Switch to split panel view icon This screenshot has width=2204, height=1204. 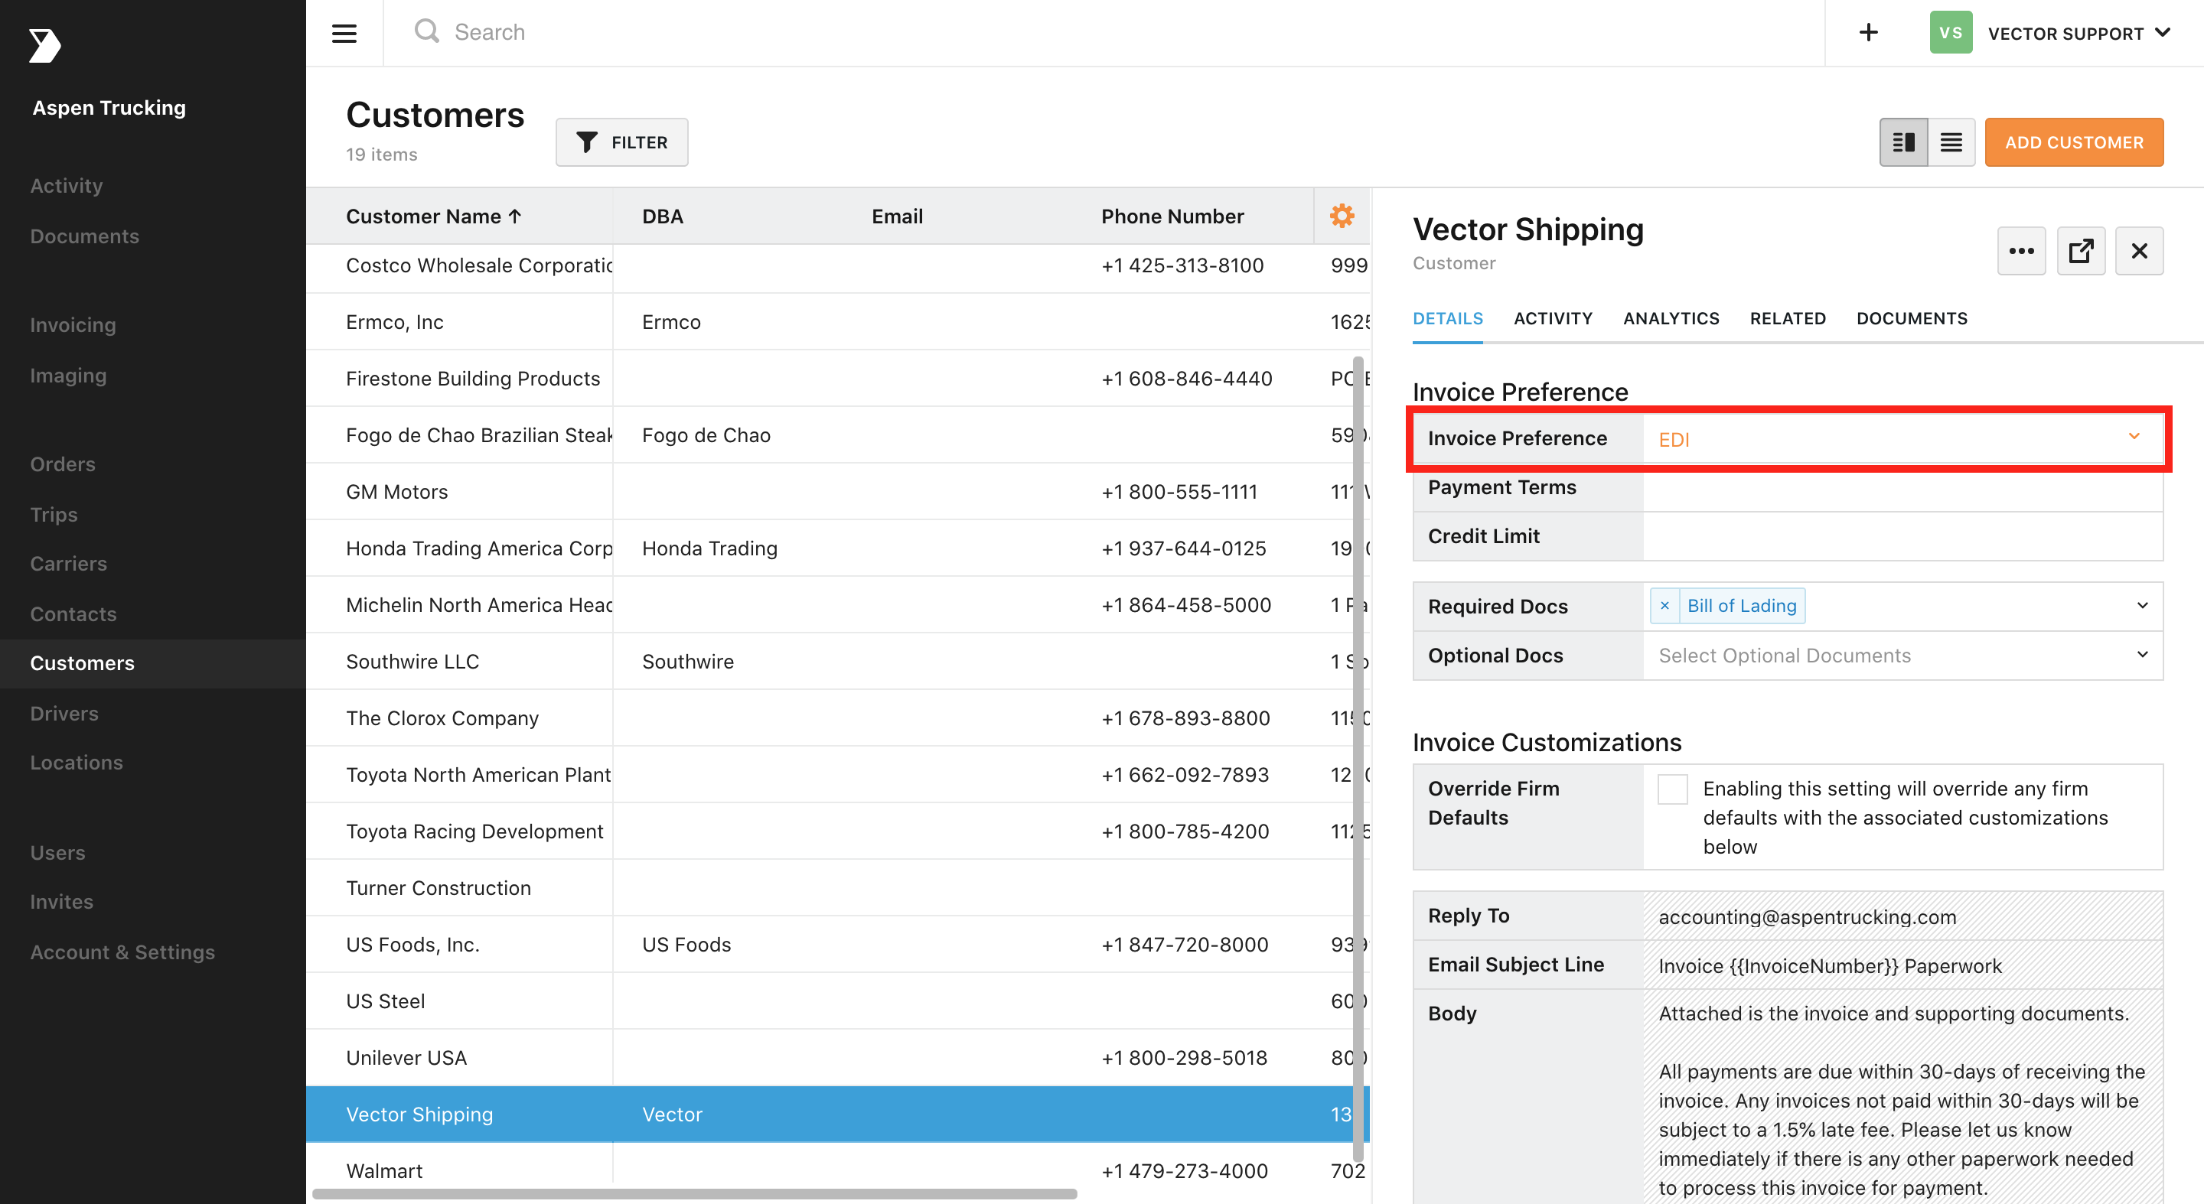(1904, 142)
